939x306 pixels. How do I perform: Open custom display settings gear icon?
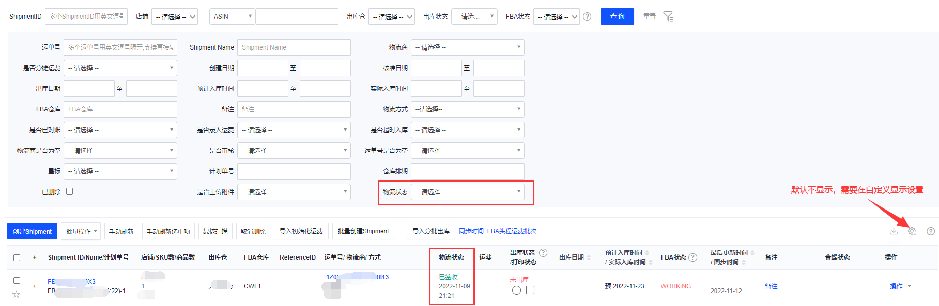(x=912, y=231)
